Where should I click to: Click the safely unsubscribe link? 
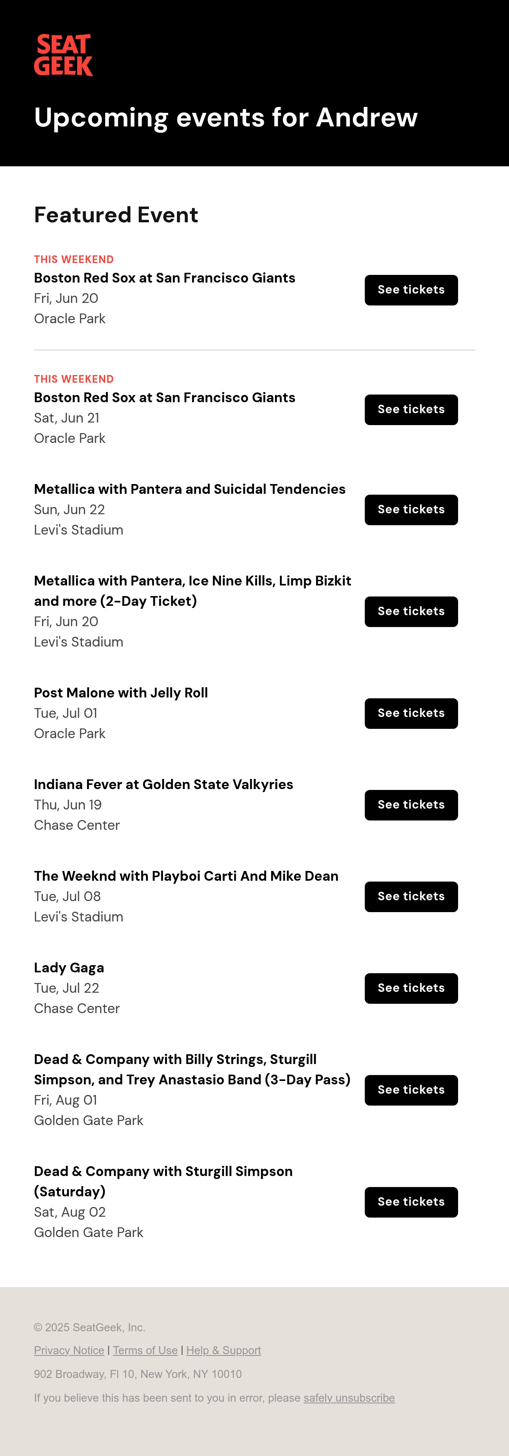coord(349,1398)
